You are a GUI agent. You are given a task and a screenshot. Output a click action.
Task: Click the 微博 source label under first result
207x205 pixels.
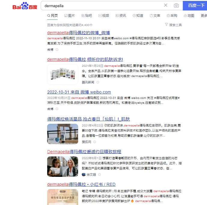(50, 50)
